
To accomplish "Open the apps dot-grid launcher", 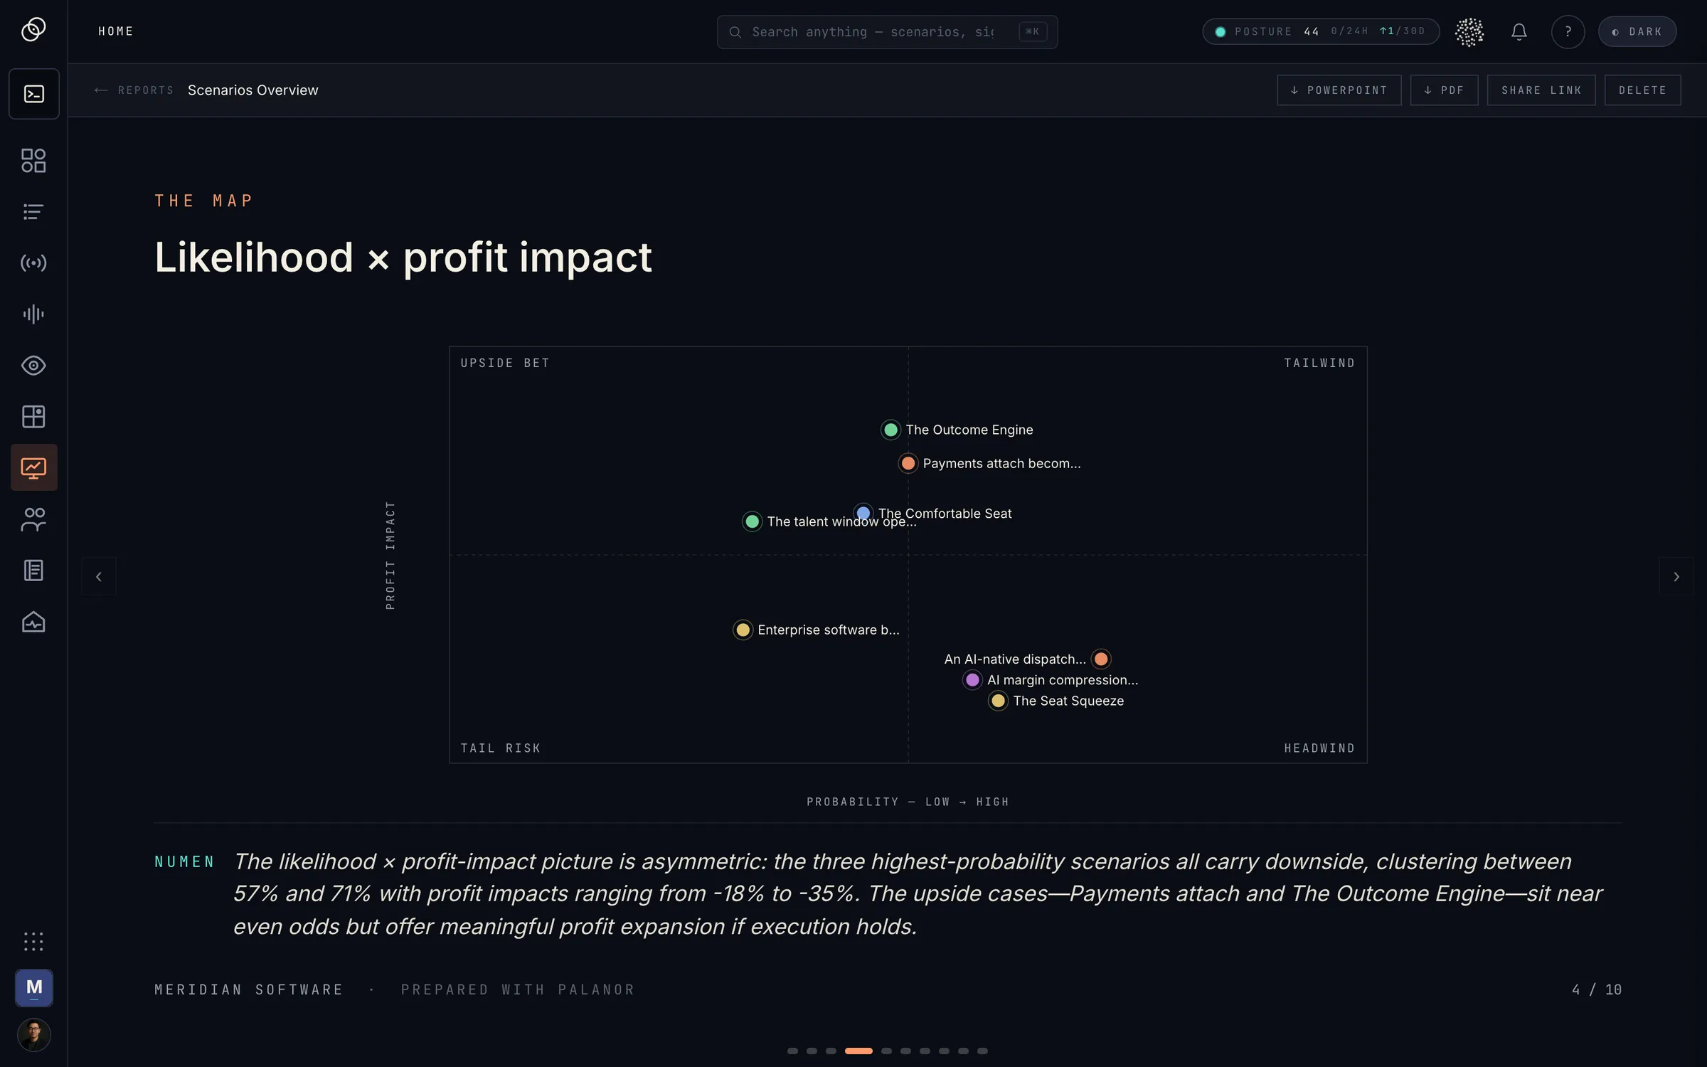I will [x=33, y=942].
